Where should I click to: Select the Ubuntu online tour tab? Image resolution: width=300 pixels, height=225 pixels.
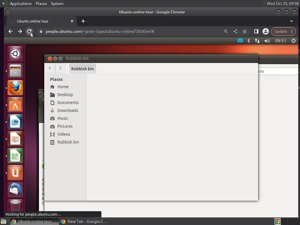(42, 21)
